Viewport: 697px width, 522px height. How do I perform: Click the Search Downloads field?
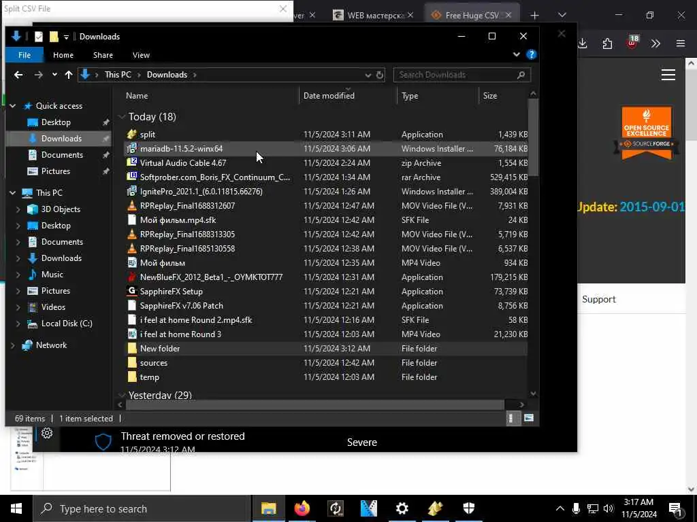click(x=461, y=75)
